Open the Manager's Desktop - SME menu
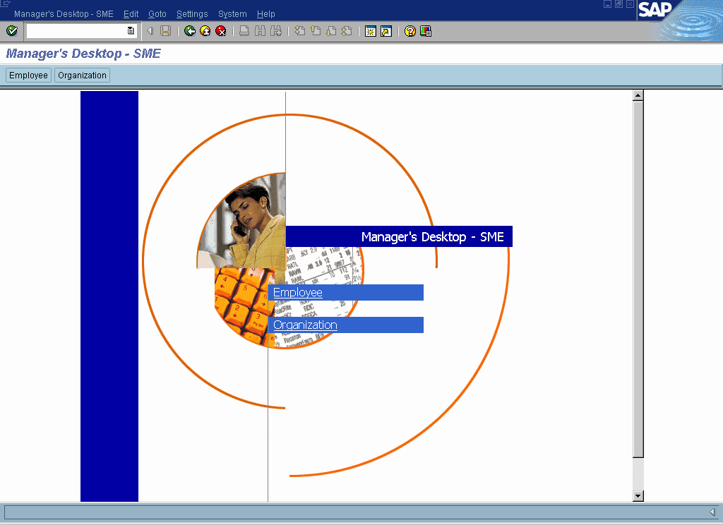723x525 pixels. coord(64,14)
